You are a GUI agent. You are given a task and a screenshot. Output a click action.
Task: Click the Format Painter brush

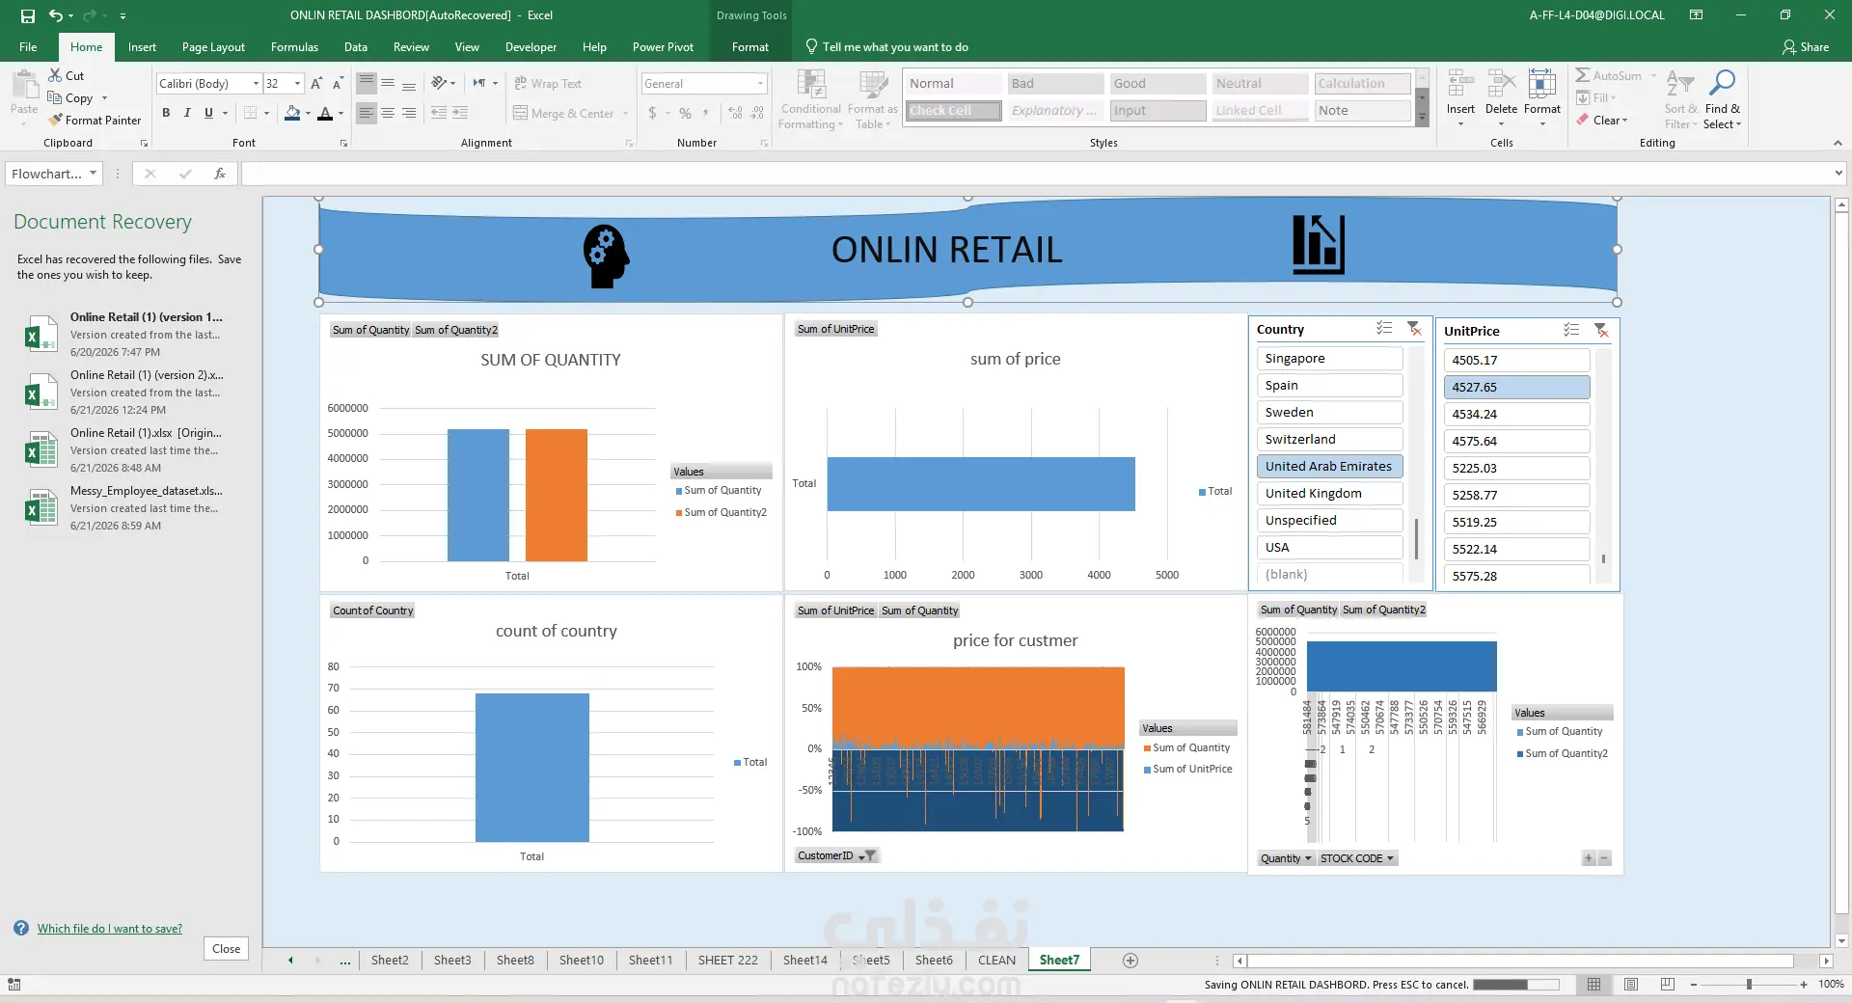coord(56,120)
